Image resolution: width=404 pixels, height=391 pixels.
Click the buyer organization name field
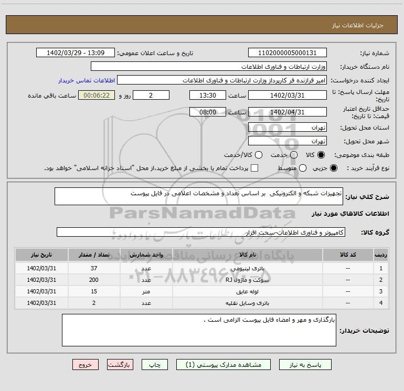click(x=209, y=67)
